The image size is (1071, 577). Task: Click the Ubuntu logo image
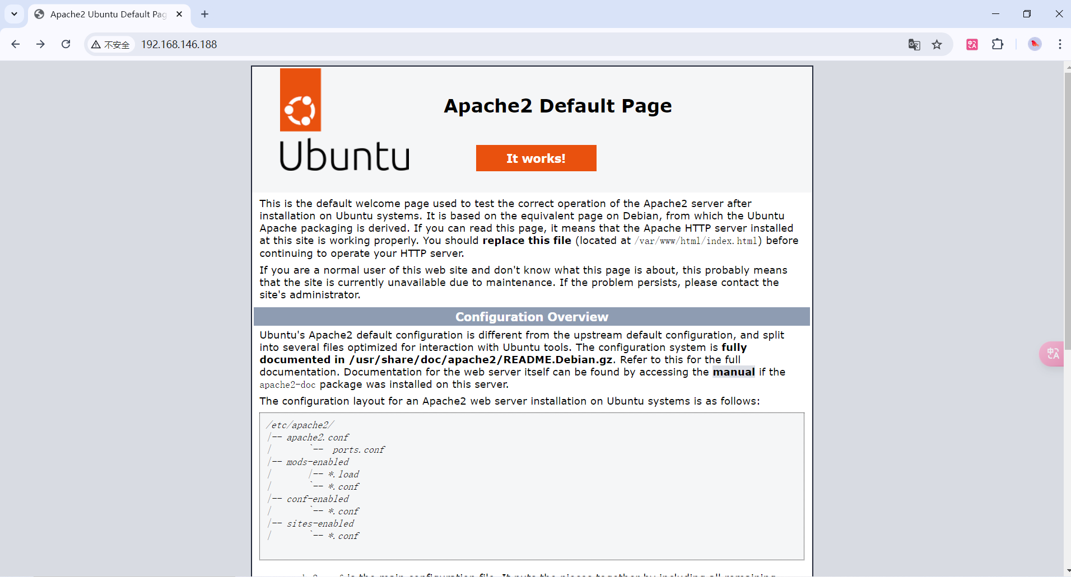344,120
